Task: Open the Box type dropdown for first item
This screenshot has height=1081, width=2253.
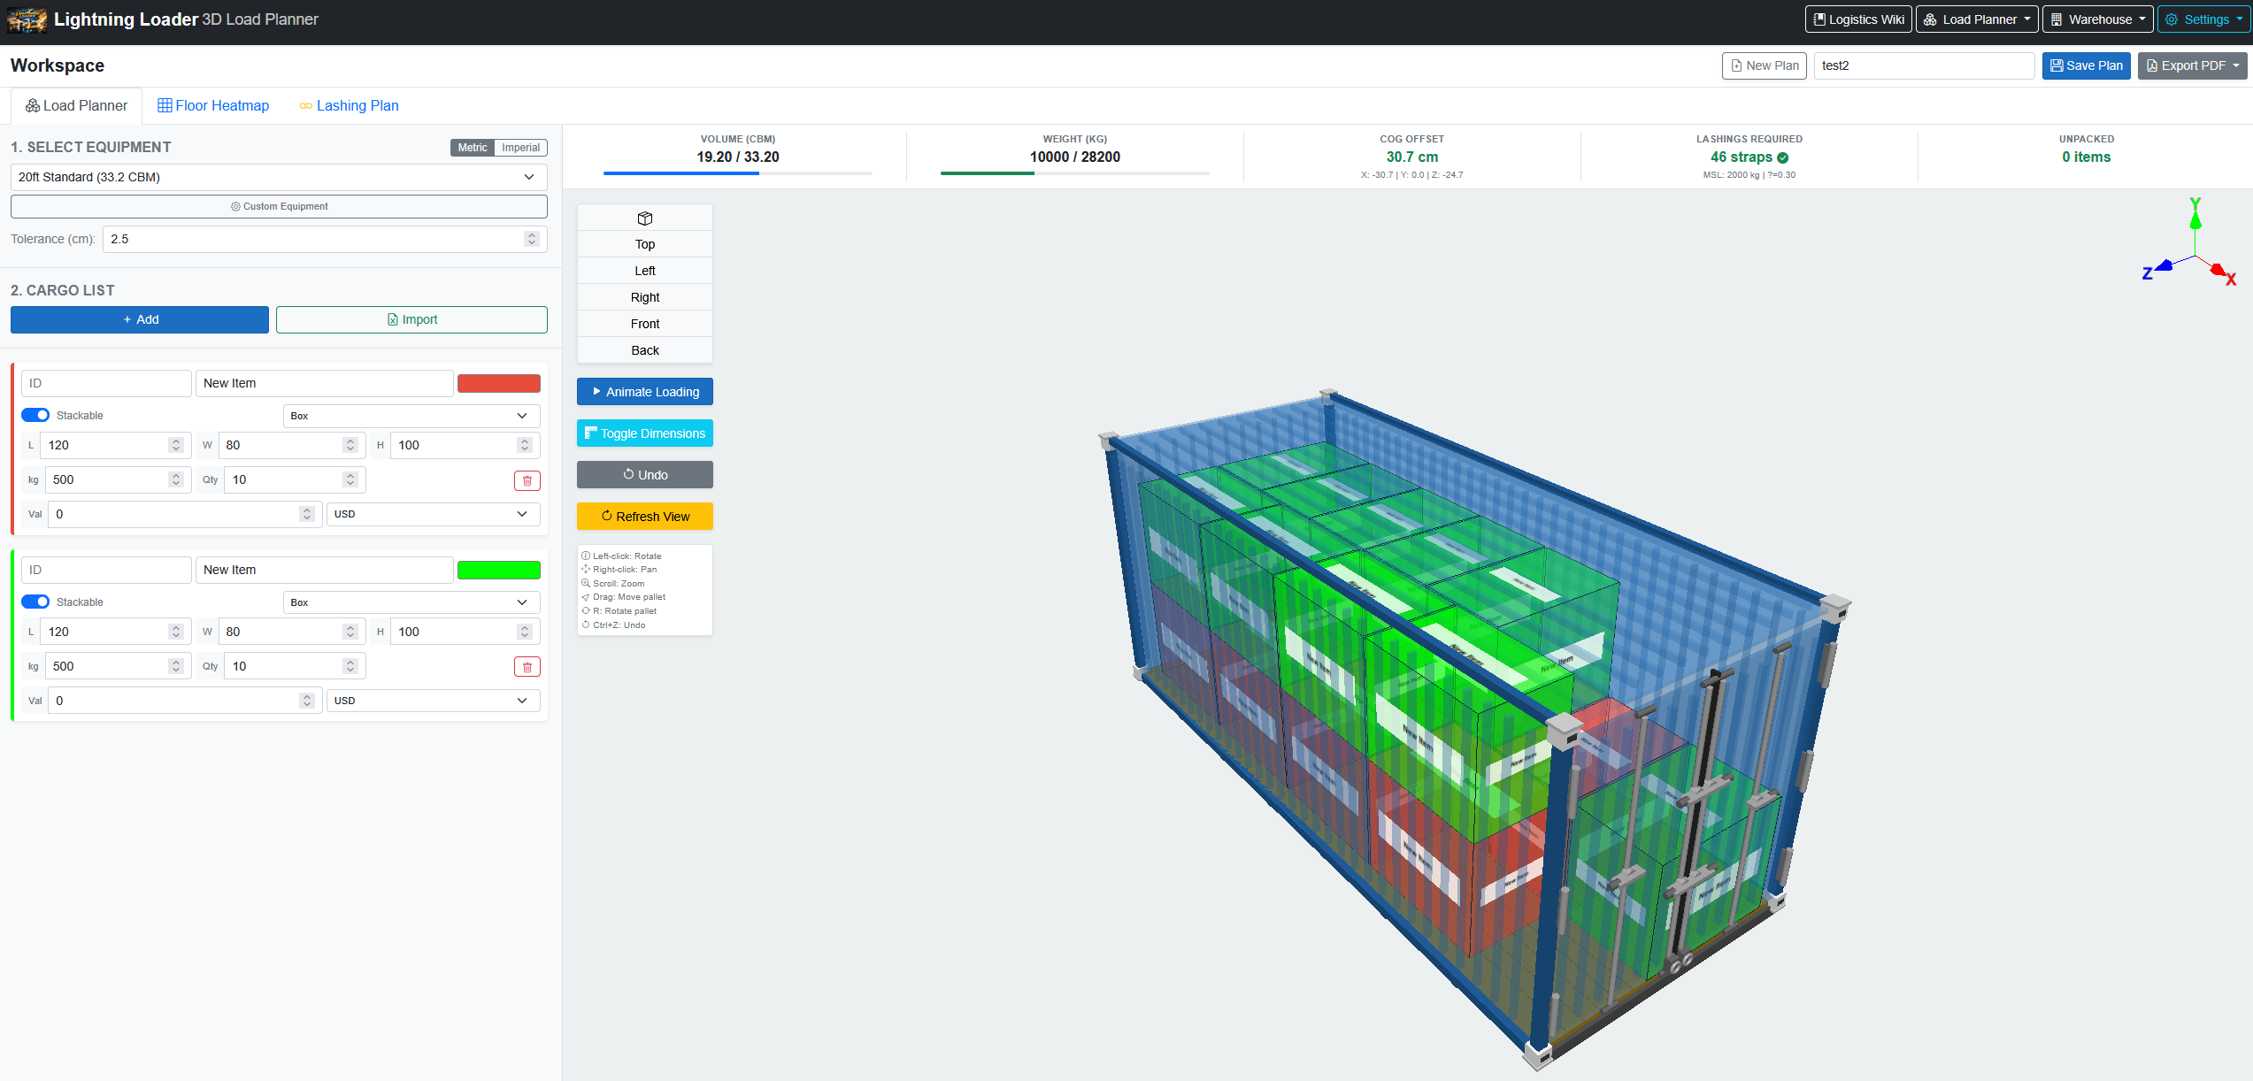Action: tap(410, 415)
